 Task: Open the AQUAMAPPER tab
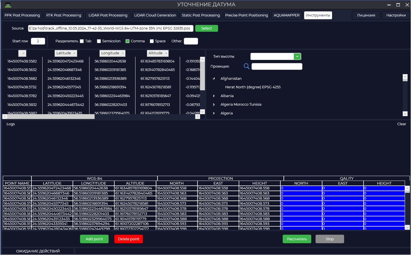pos(286,15)
